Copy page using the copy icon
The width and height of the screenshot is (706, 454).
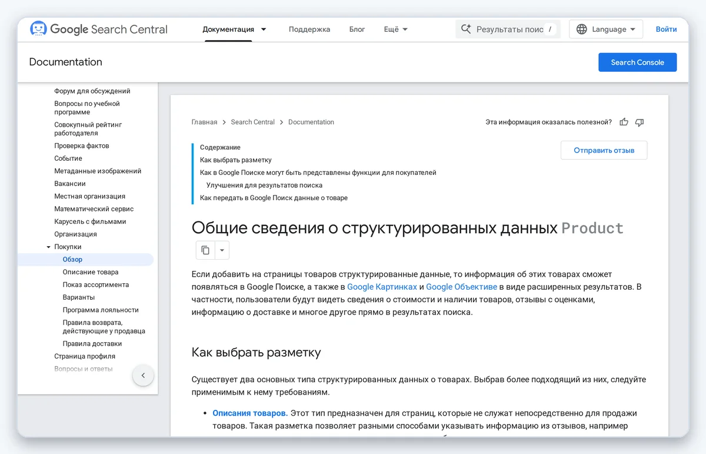pos(205,250)
